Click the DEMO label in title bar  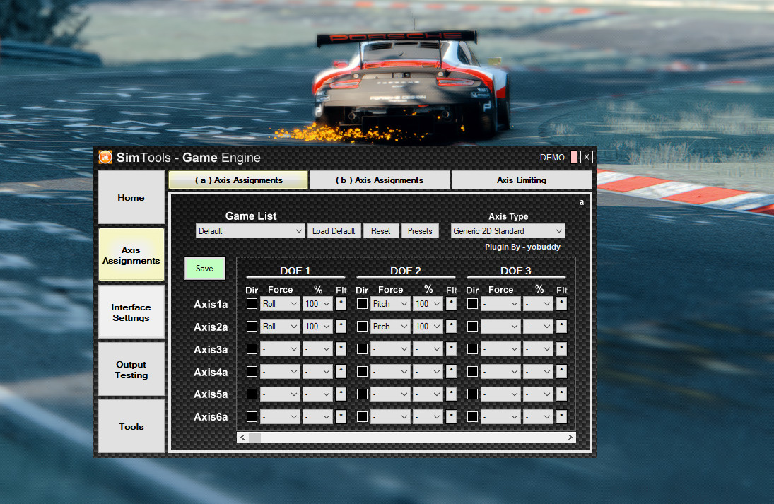pyautogui.click(x=552, y=158)
